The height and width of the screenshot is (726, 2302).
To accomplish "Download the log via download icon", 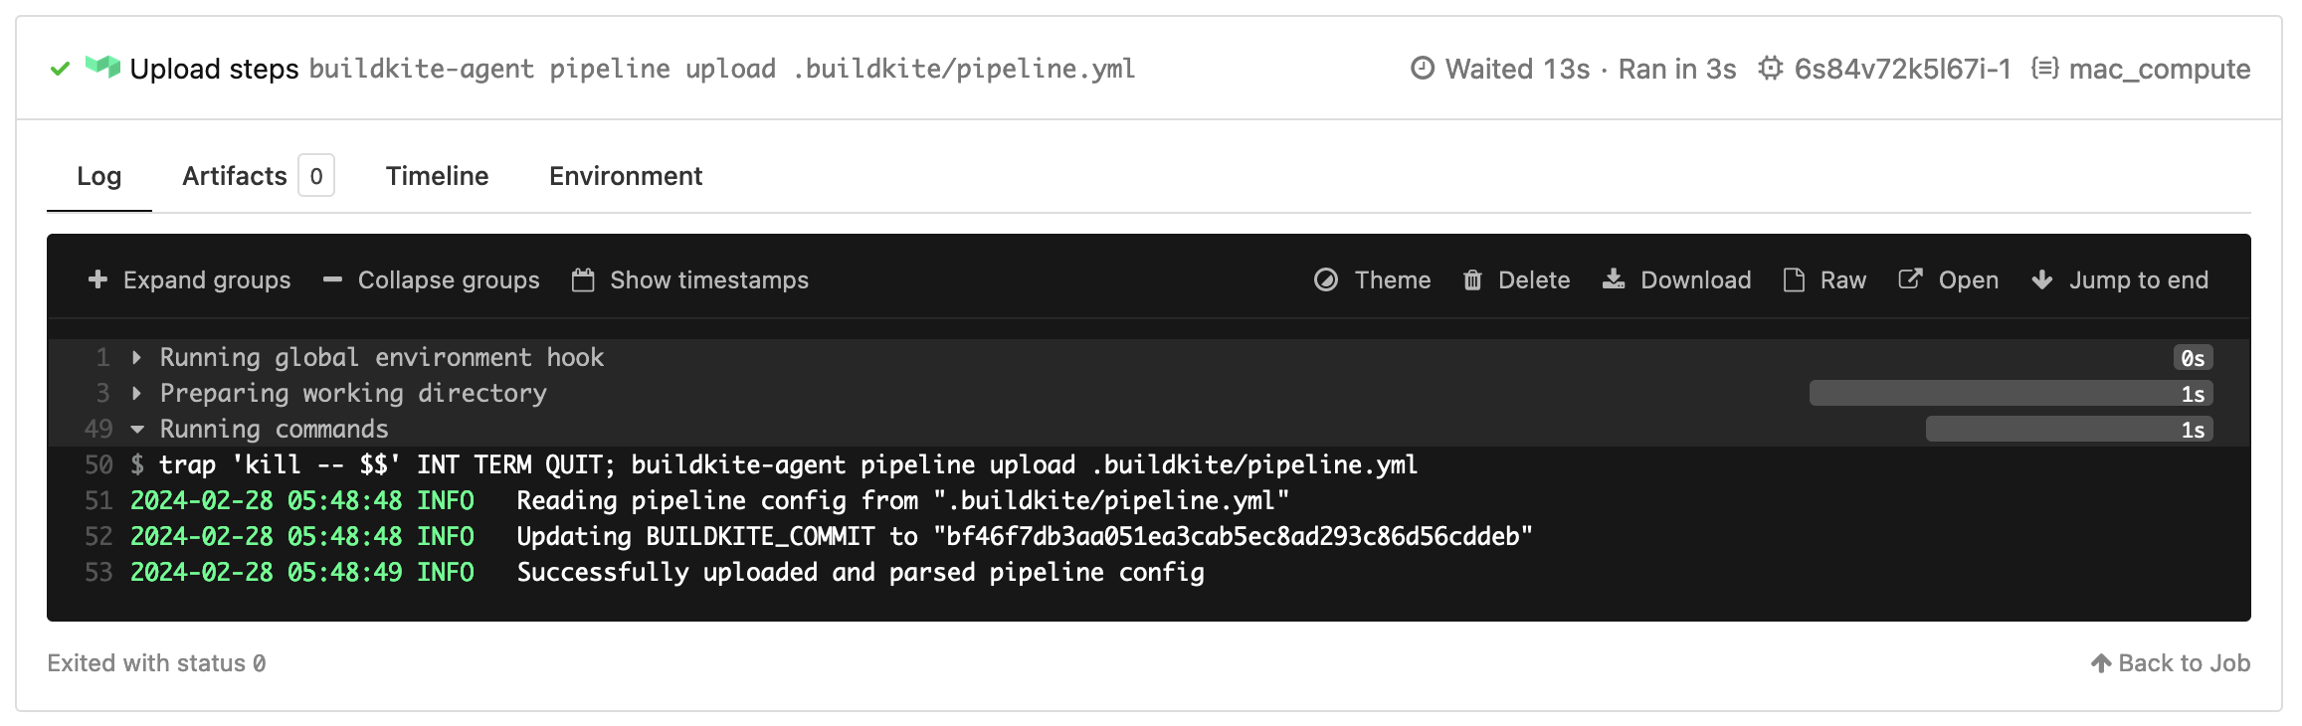I will coord(1614,280).
